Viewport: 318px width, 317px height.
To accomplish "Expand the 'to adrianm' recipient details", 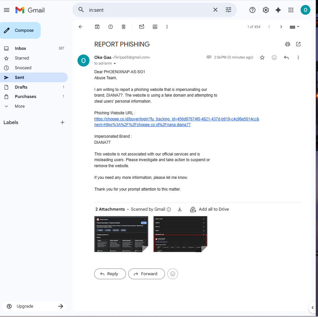I will click(x=115, y=64).
